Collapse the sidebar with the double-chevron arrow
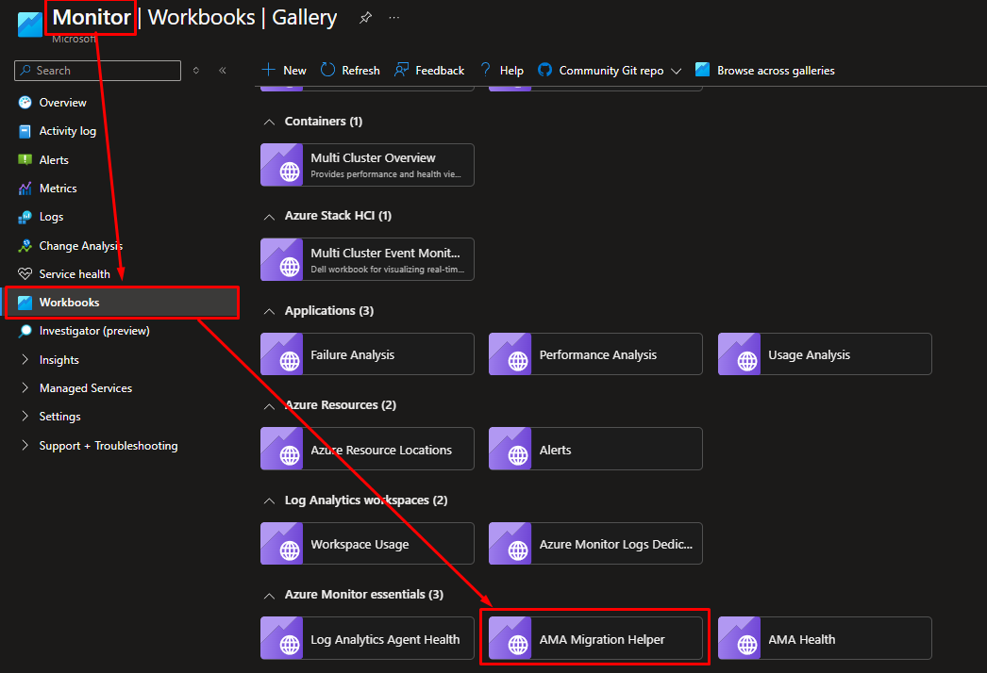 point(223,70)
